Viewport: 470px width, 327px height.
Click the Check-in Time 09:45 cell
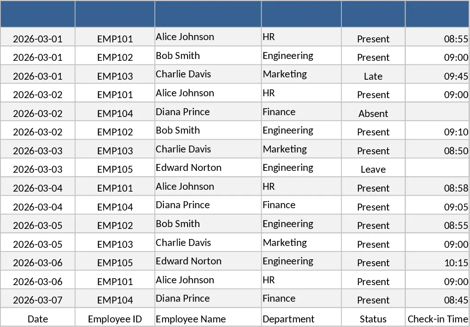(437, 74)
